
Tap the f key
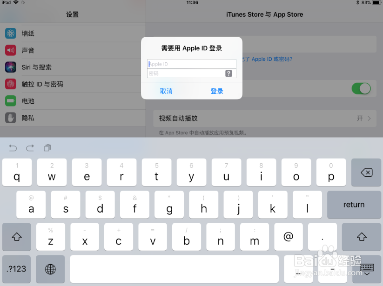click(134, 205)
